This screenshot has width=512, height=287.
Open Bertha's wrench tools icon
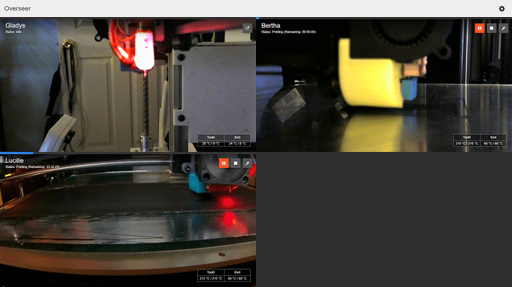503,28
